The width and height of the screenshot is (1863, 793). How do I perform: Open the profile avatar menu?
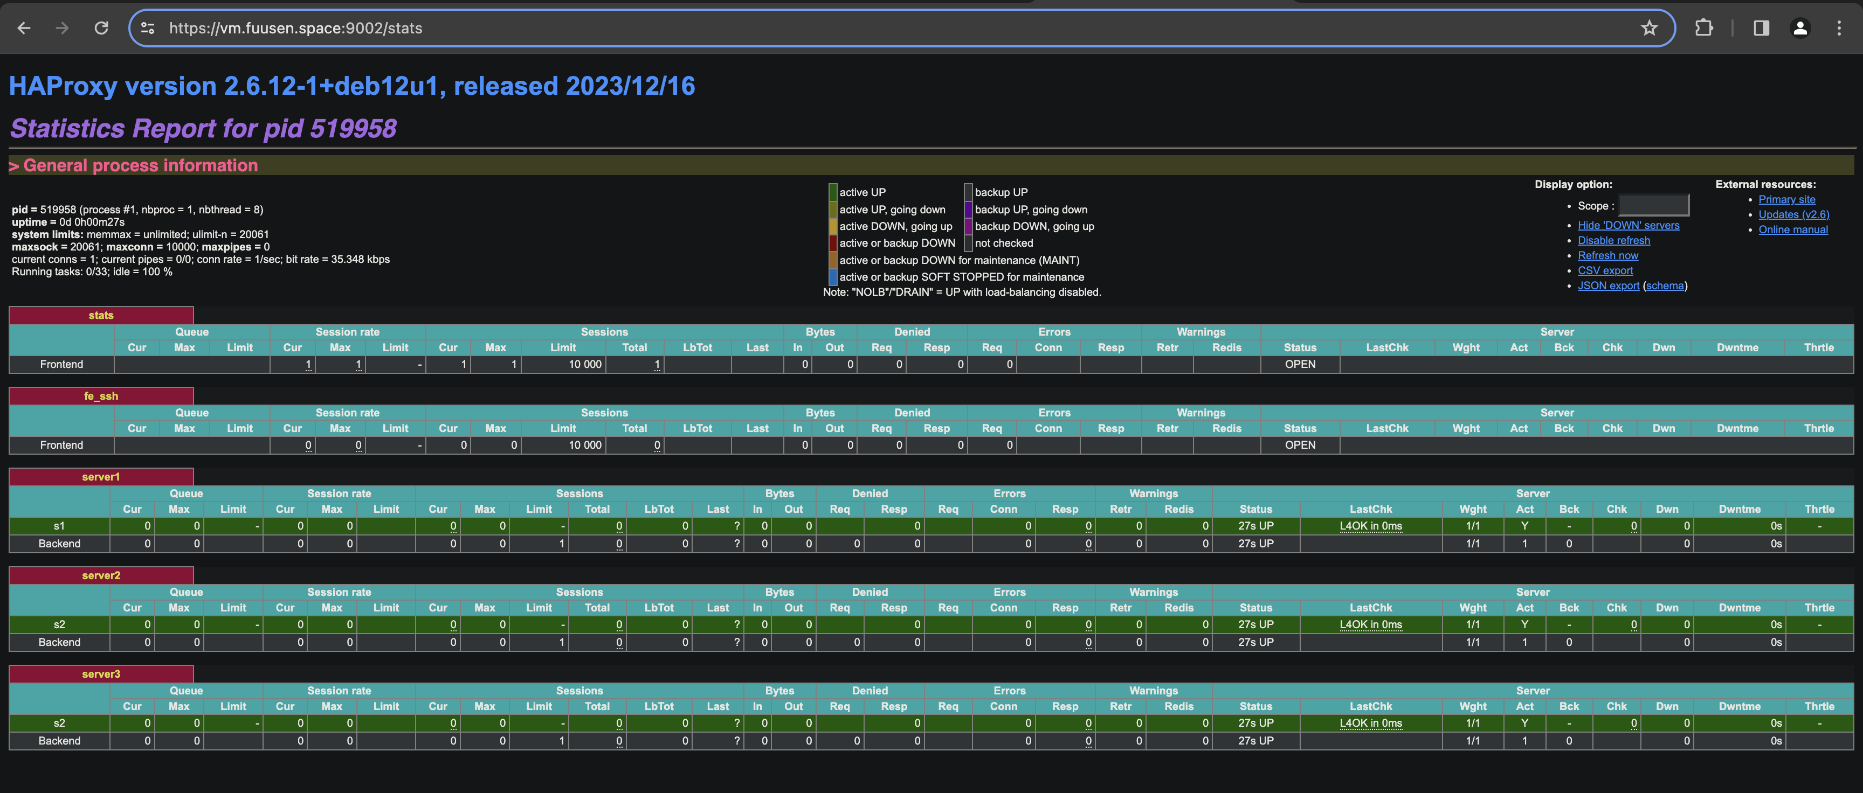click(x=1800, y=28)
